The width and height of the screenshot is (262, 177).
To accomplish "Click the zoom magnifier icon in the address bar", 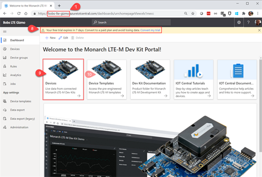I will point(186,14).
